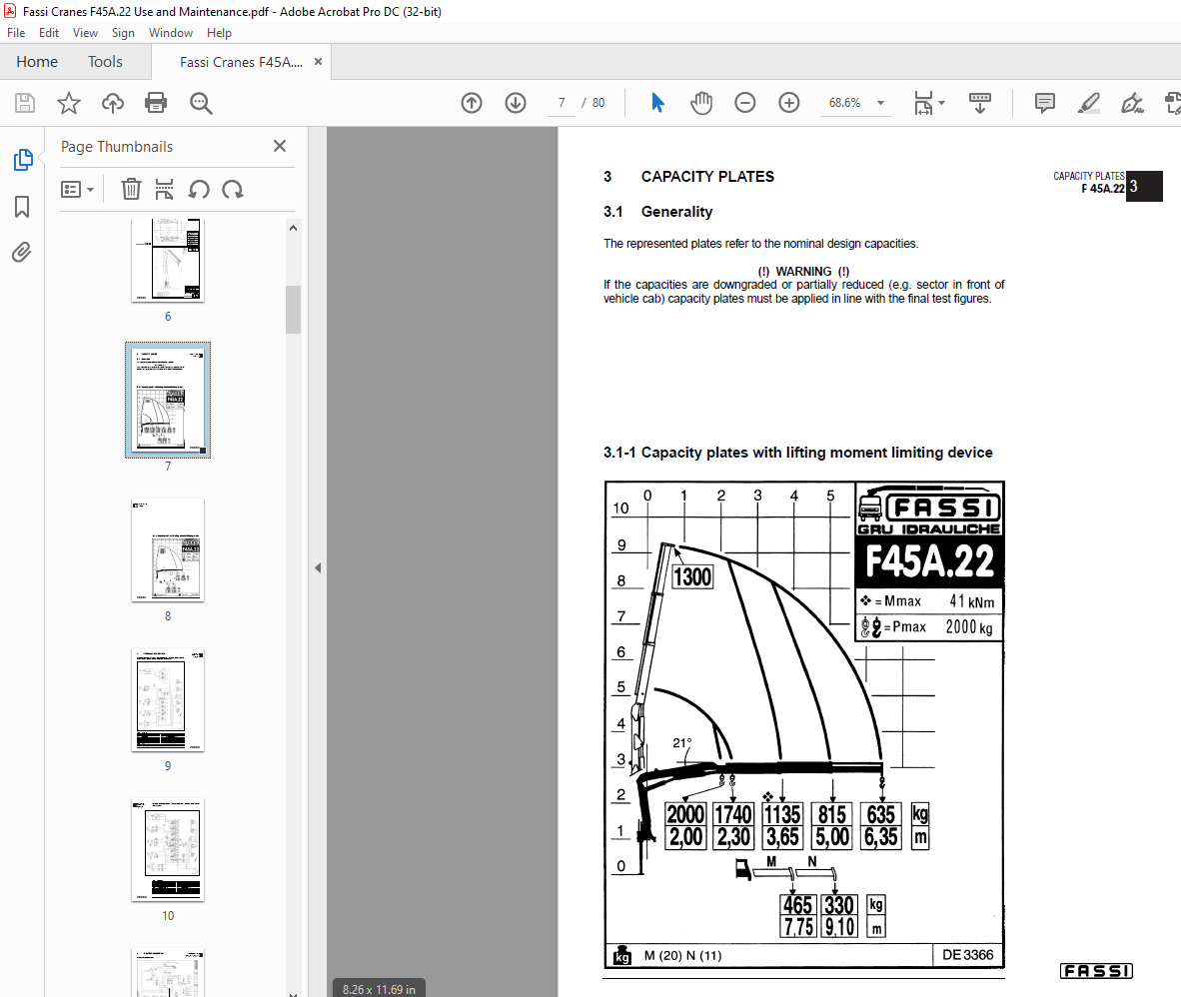Screen dimensions: 1181x997
Task: Open Attachments paperclip icon
Action: pyautogui.click(x=22, y=252)
